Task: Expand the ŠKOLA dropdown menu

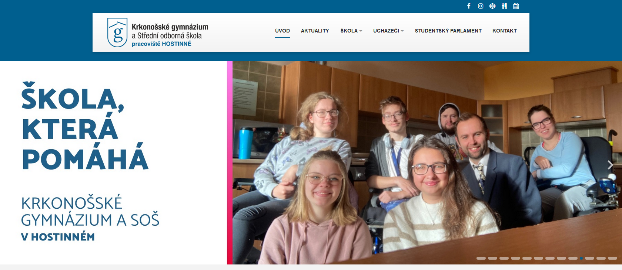Action: coord(351,31)
